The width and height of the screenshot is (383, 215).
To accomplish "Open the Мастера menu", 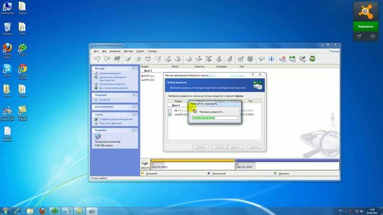I will pyautogui.click(x=129, y=51).
